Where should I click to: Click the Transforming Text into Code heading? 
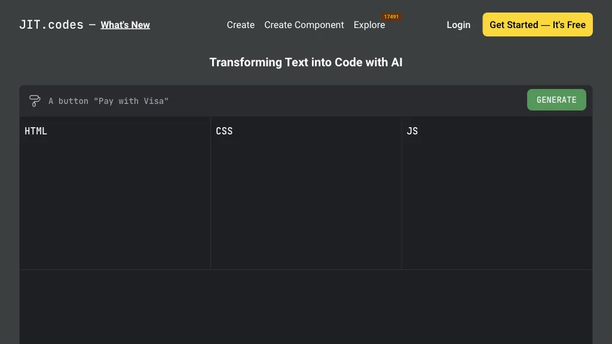pos(306,62)
